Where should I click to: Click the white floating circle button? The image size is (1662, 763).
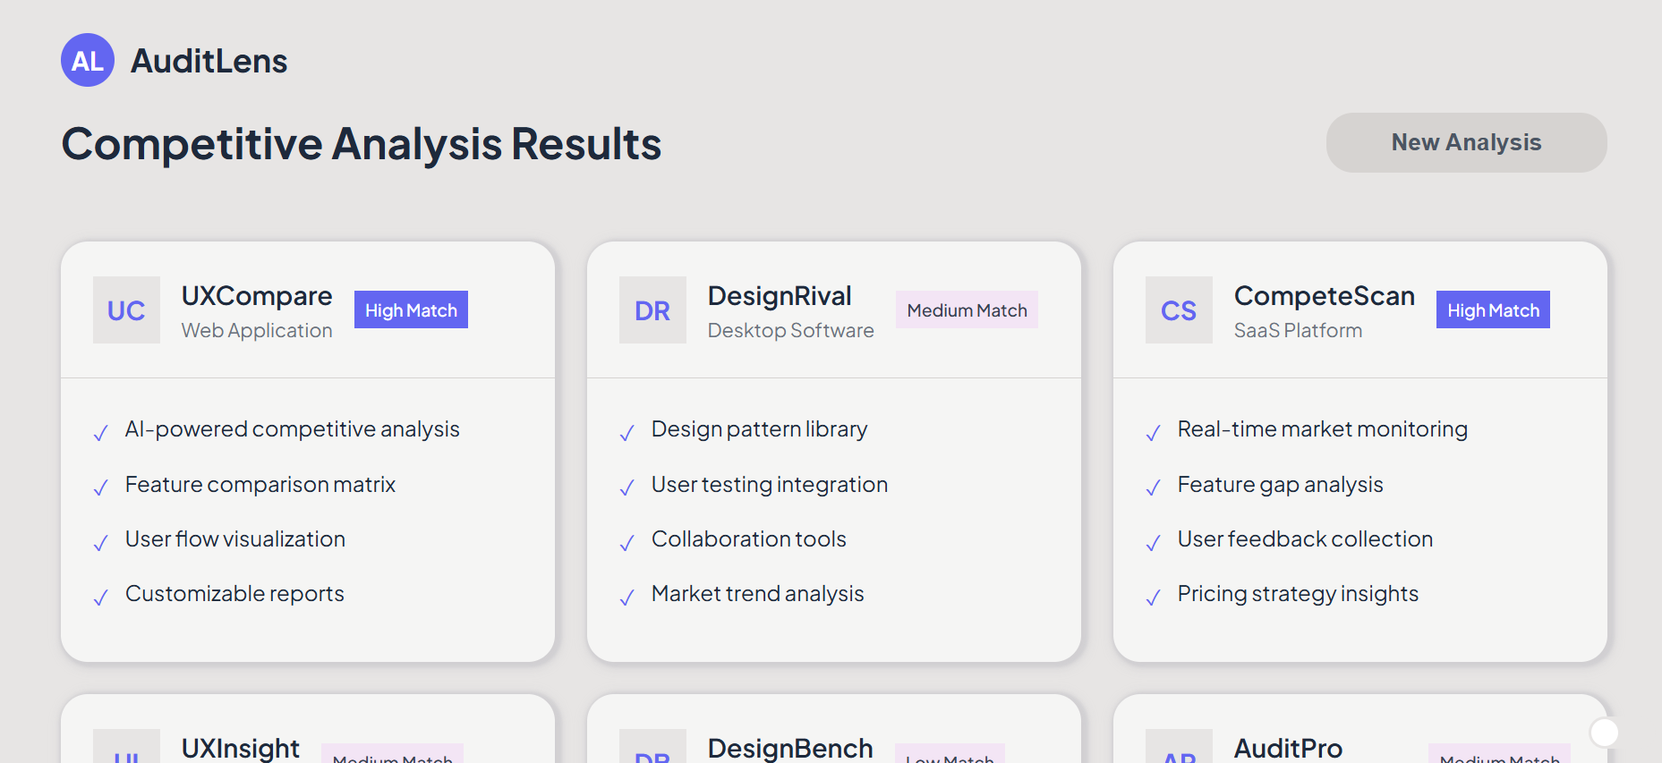(x=1604, y=733)
